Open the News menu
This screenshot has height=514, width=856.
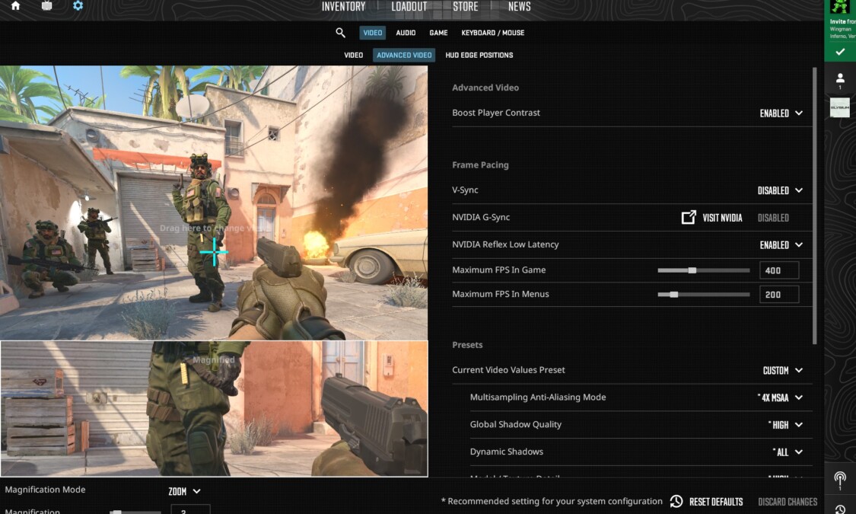(519, 7)
